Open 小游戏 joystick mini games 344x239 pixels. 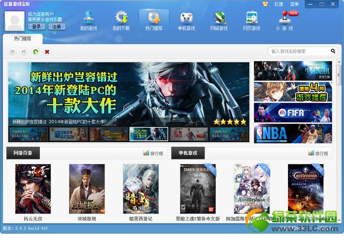(x=285, y=21)
